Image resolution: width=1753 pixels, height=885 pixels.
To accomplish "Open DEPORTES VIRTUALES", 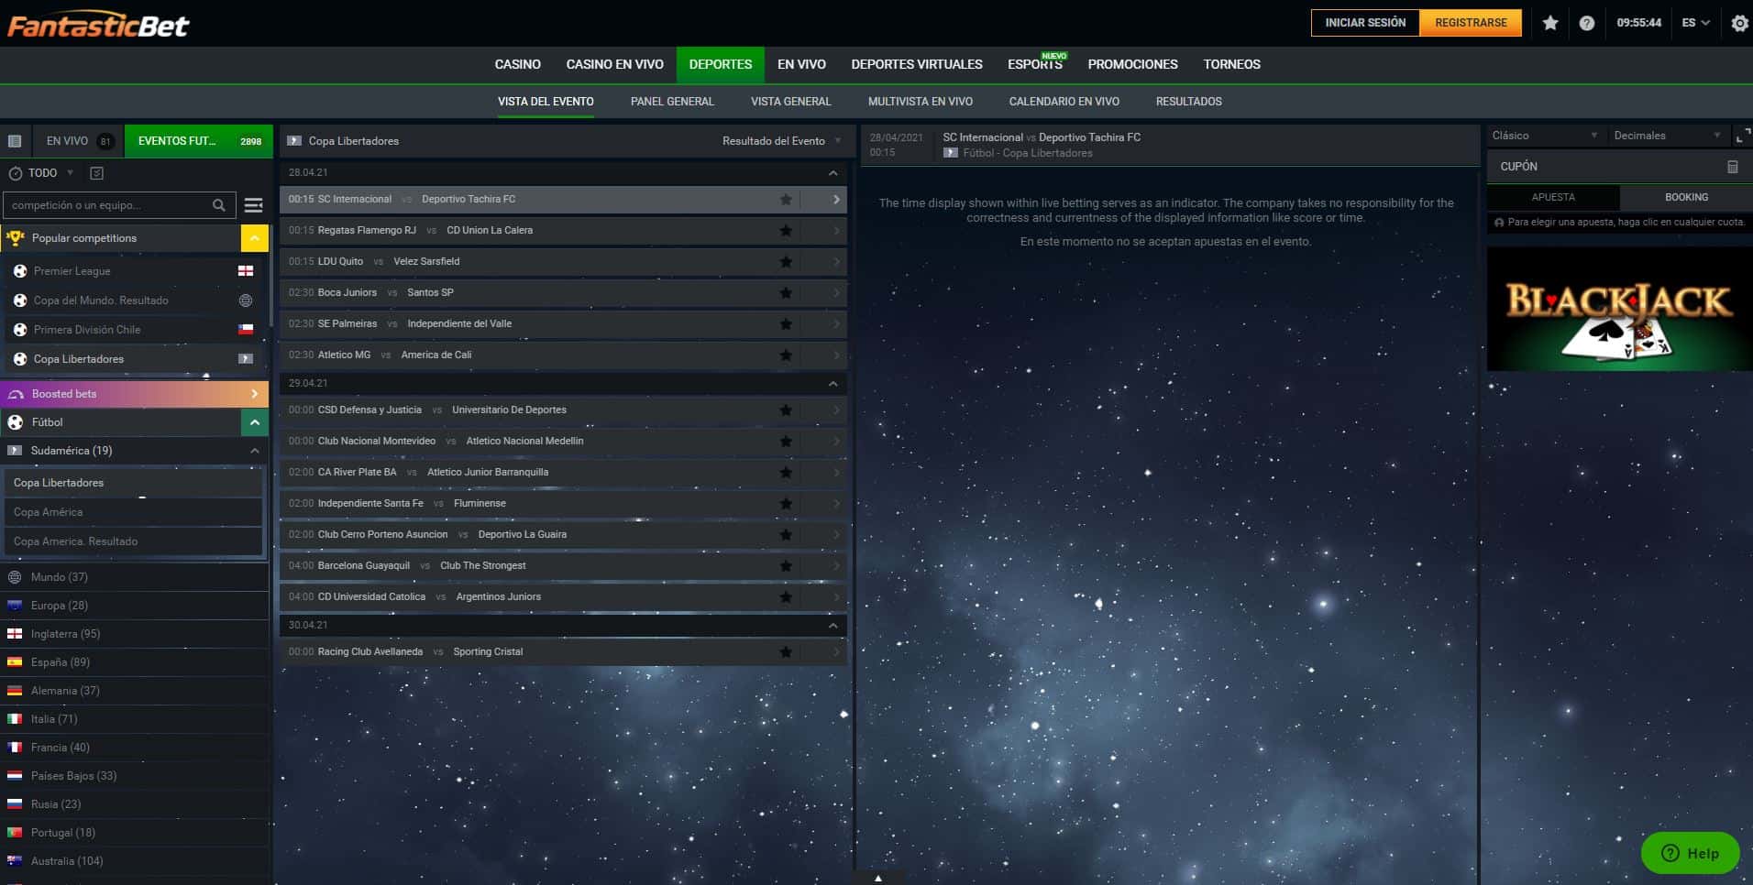I will pyautogui.click(x=916, y=64).
